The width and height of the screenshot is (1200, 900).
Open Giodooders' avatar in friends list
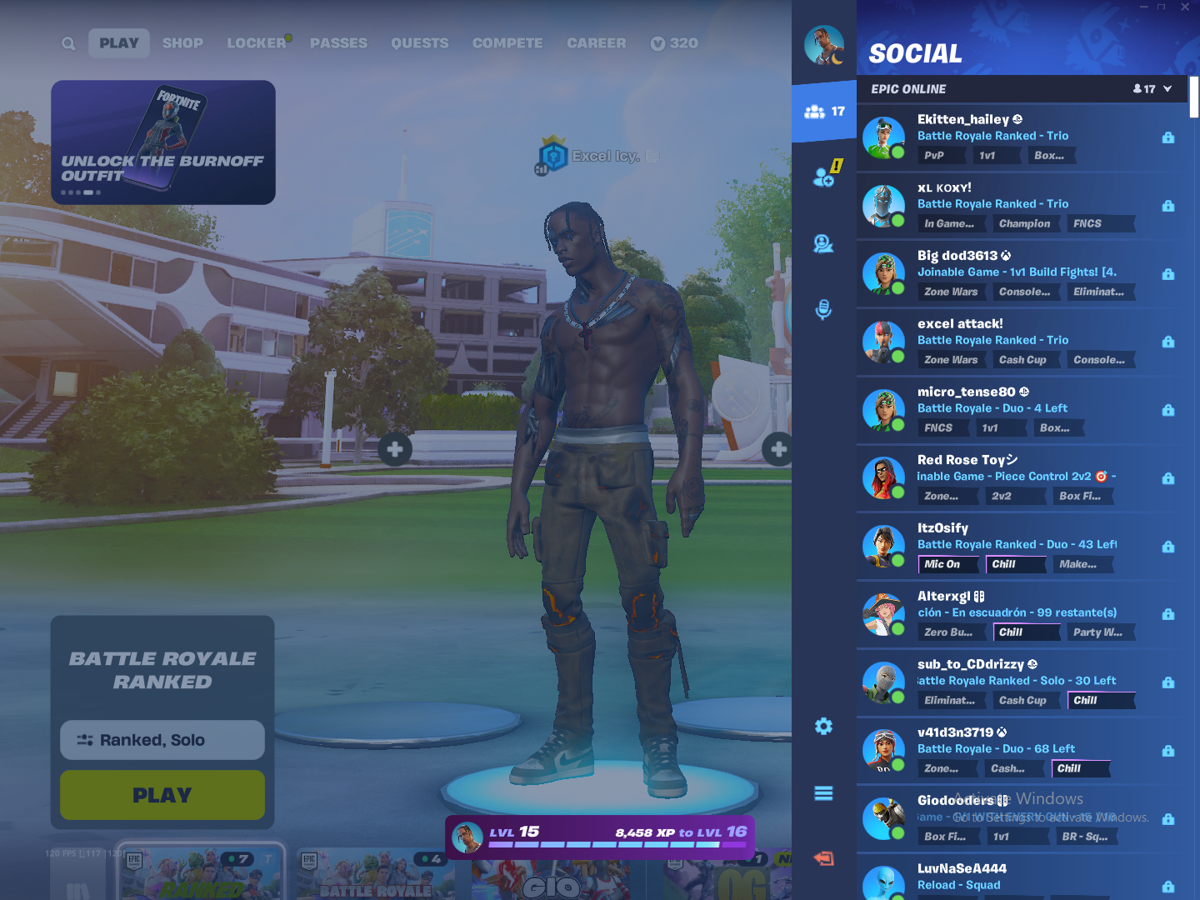(x=883, y=819)
